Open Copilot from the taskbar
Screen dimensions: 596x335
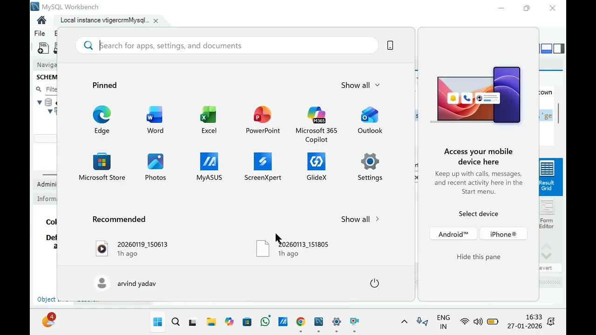pos(229,322)
